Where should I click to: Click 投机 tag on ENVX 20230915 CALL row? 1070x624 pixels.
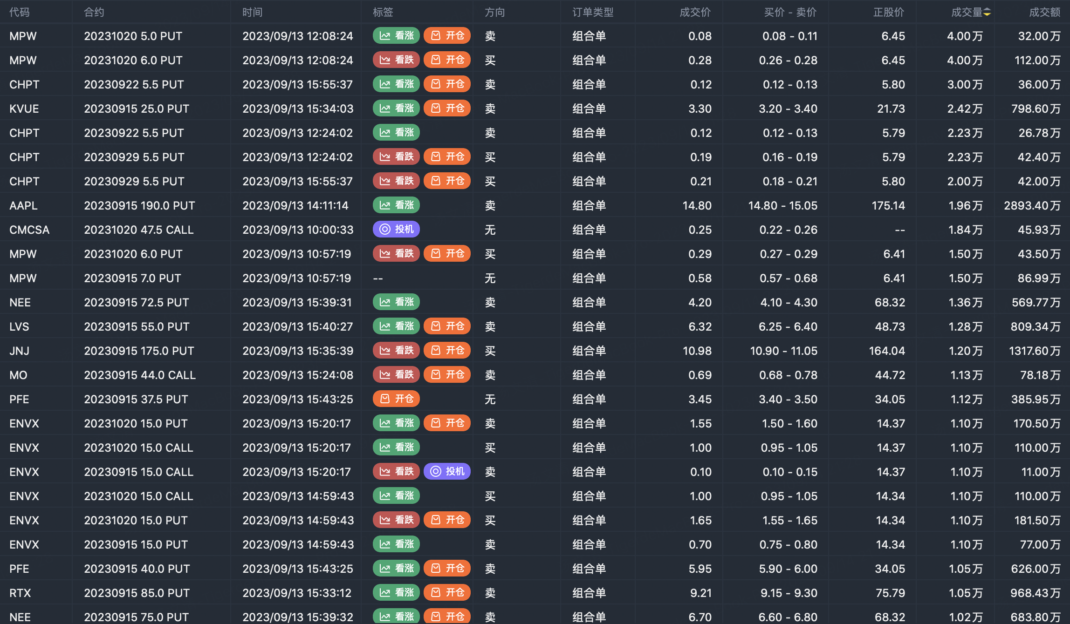click(447, 472)
